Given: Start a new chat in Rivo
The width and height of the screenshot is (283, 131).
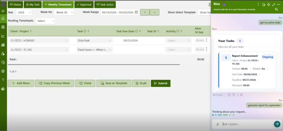Looking at the screenshot, I should 264,5.
